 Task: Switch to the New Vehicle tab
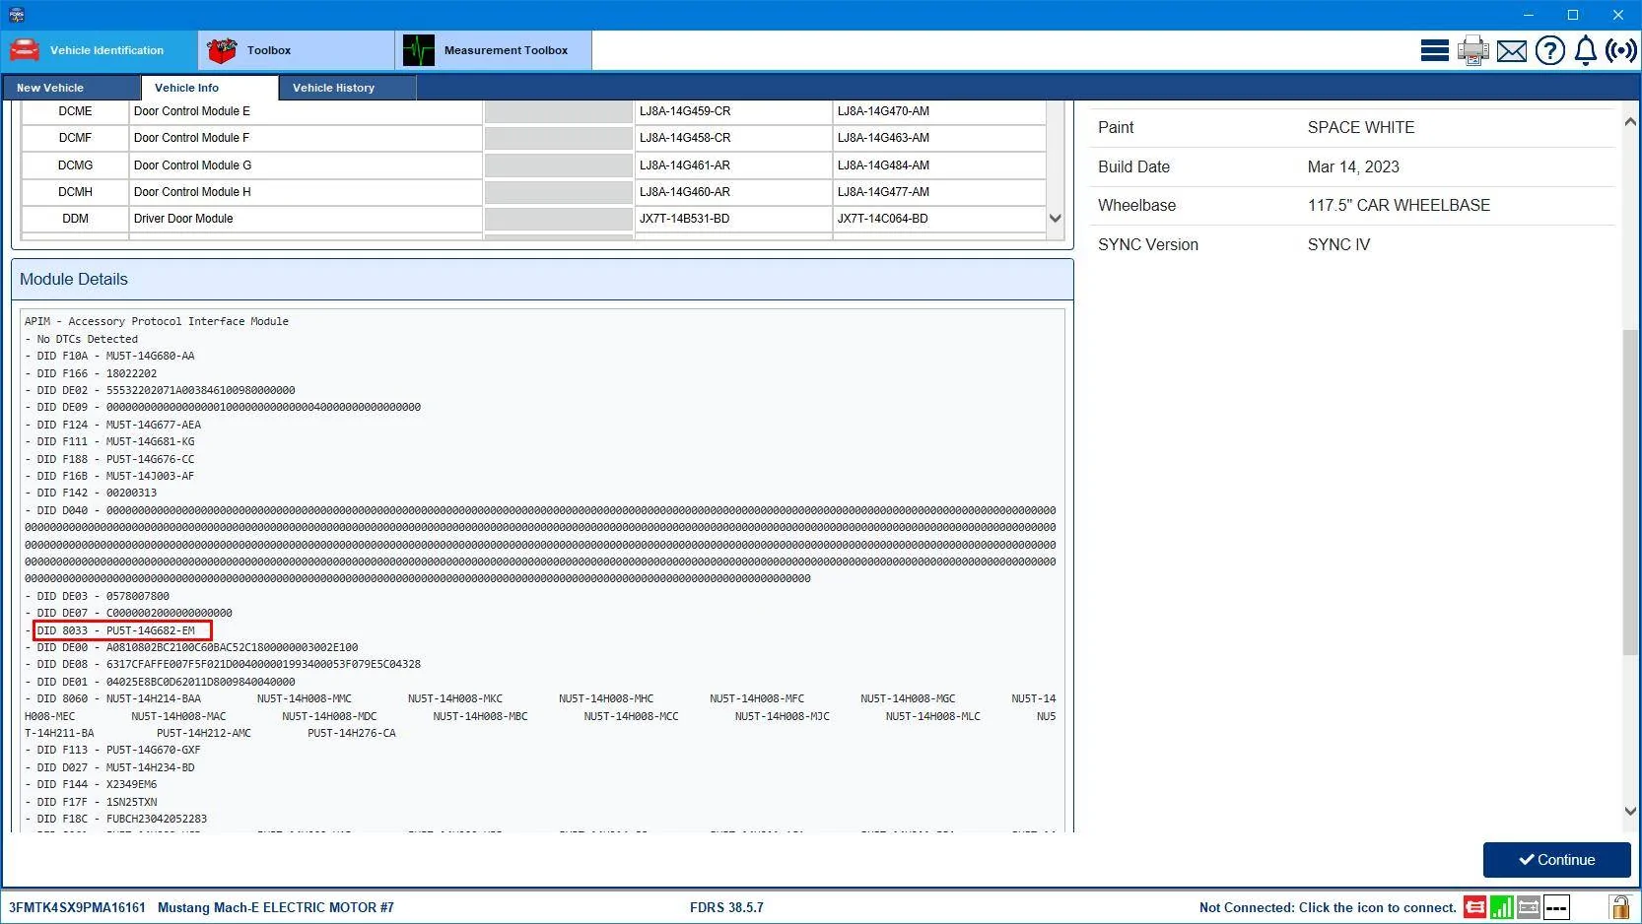(x=72, y=88)
